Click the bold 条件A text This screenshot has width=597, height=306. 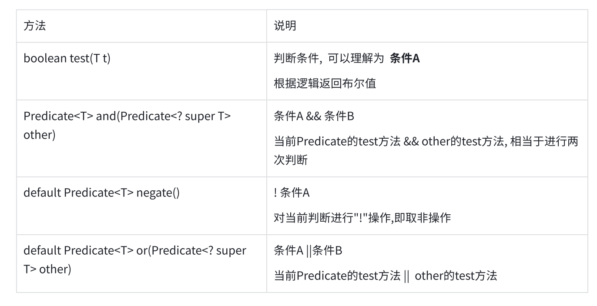405,59
